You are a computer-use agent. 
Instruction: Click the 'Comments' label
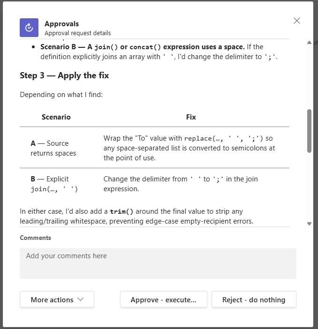pyautogui.click(x=35, y=238)
